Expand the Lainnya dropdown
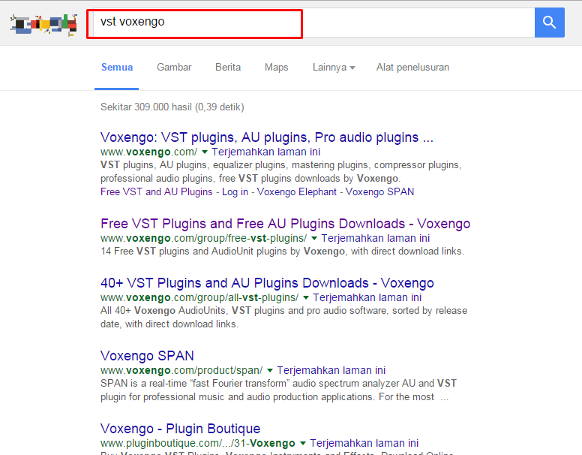This screenshot has width=582, height=455. (333, 68)
